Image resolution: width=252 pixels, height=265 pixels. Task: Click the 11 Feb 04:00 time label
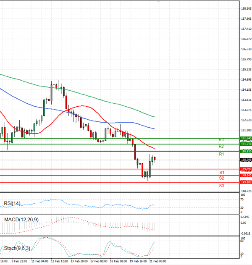point(40,261)
